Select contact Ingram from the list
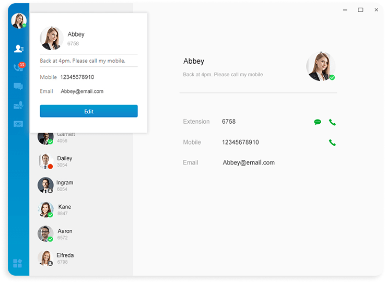 click(64, 185)
